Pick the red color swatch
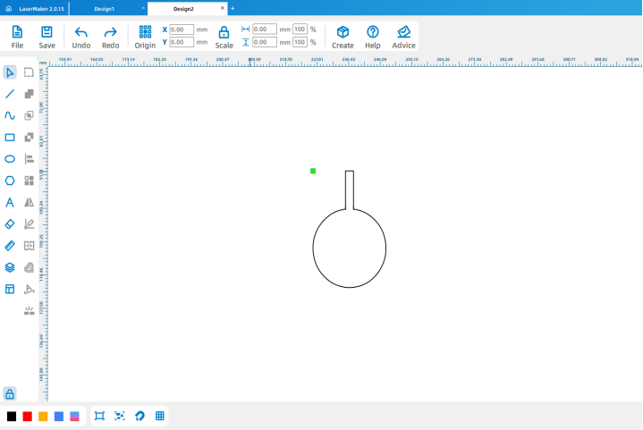This screenshot has height=430, width=643. 28,417
